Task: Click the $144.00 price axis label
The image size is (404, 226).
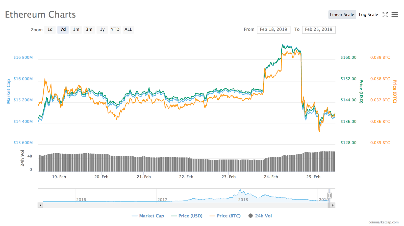Action: (348, 100)
